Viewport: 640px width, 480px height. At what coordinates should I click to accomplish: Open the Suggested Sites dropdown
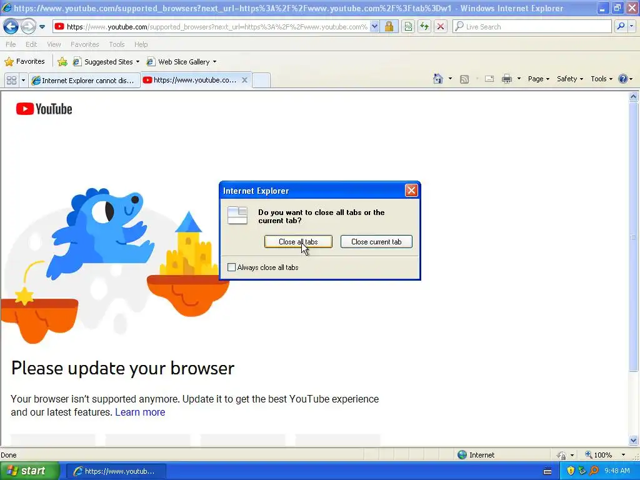click(106, 62)
